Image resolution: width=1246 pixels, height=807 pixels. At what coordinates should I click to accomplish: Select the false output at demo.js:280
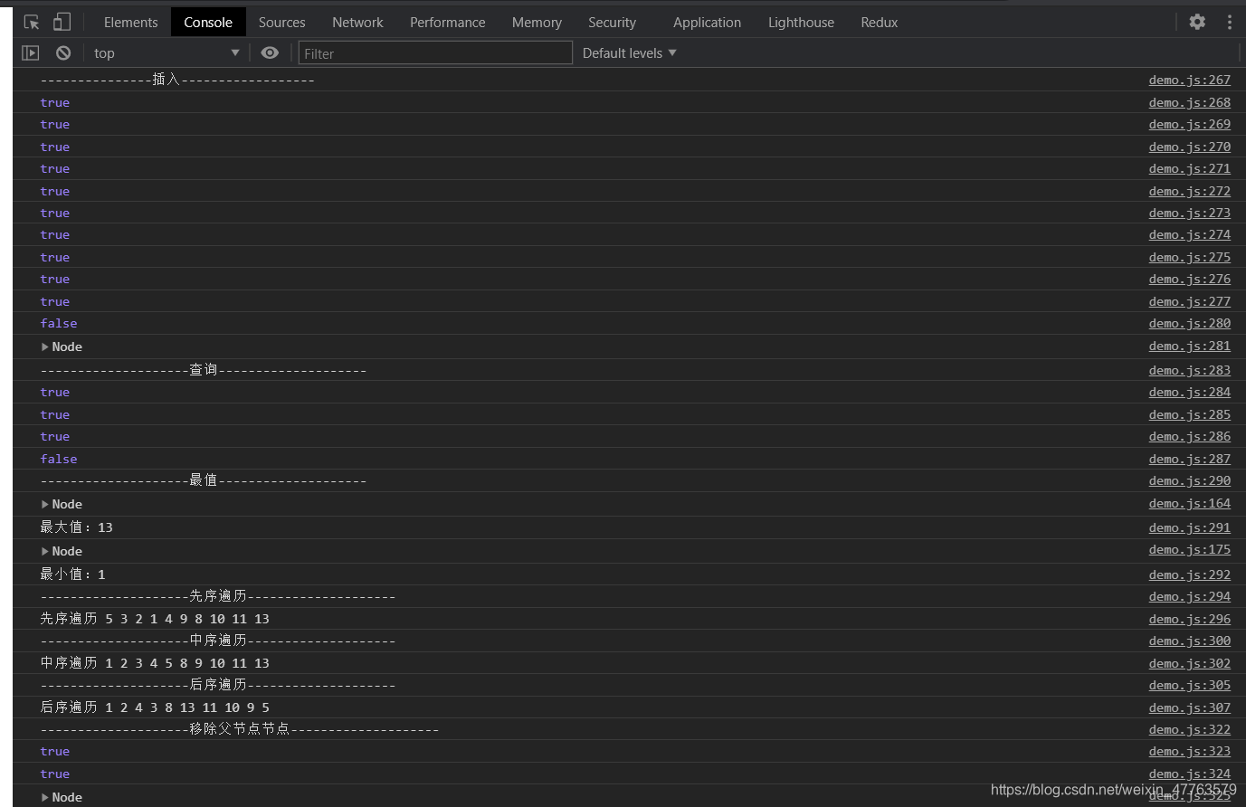point(59,323)
